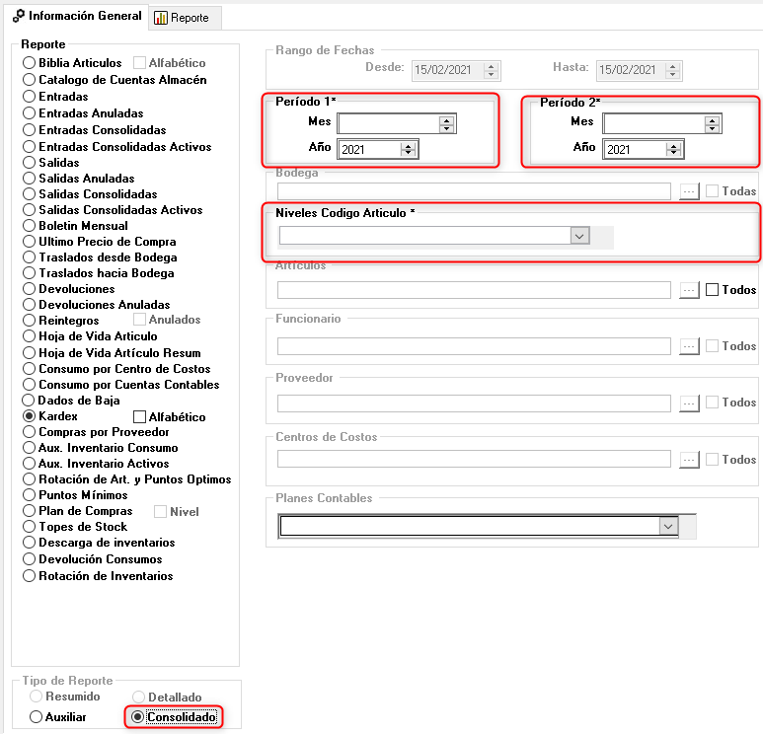Click the Período 2 Año spinner arrows
Screen dimensions: 763x734
coord(674,150)
